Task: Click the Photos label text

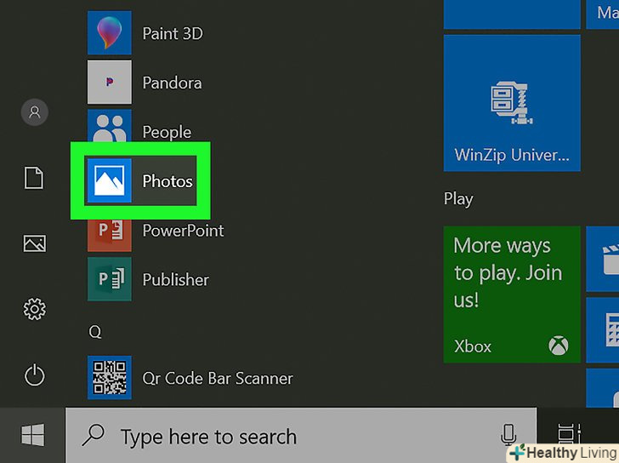Action: (168, 181)
